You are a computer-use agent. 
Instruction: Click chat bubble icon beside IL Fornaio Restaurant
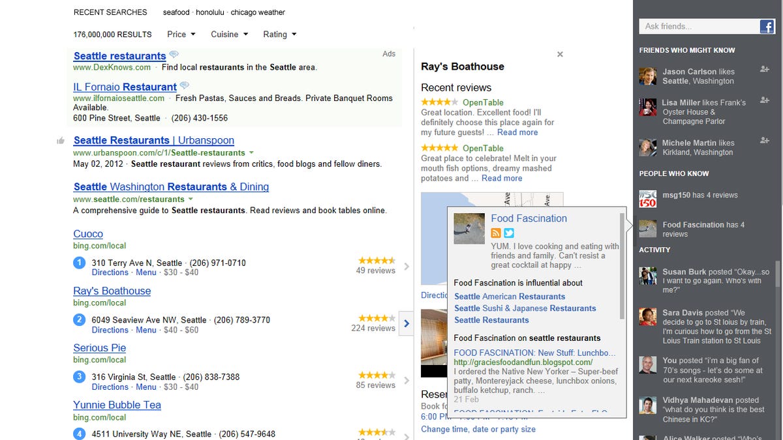tap(185, 85)
